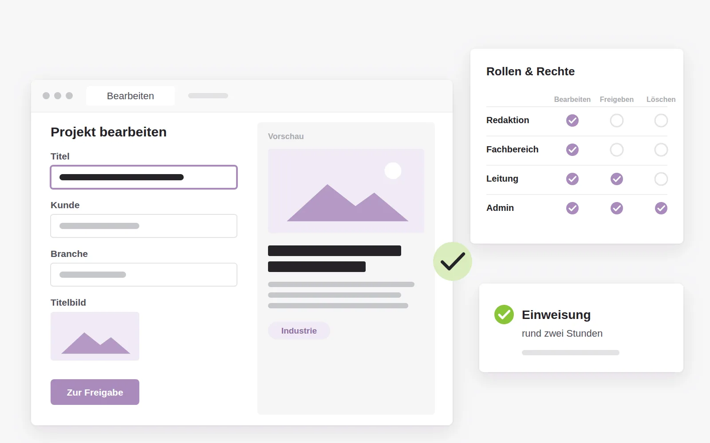Viewport: 710px width, 443px height.
Task: Toggle Redaktion Bearbeiten permission
Action: tap(572, 120)
